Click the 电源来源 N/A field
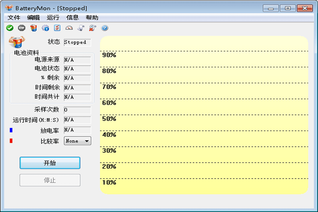 (x=77, y=60)
